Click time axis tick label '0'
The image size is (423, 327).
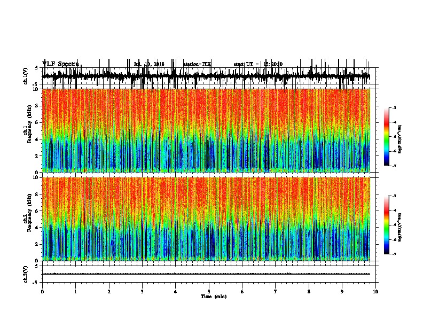coord(42,292)
